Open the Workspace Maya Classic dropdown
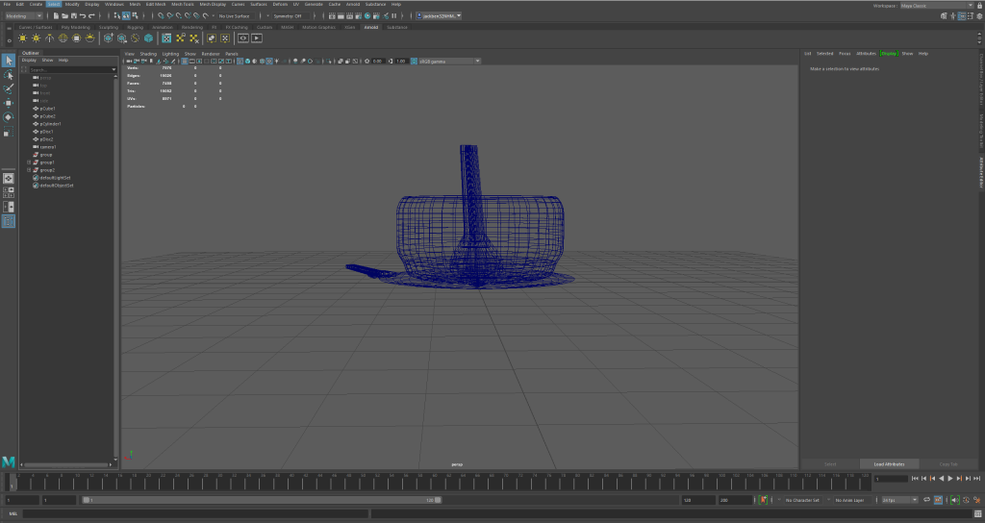985x523 pixels. click(x=923, y=5)
